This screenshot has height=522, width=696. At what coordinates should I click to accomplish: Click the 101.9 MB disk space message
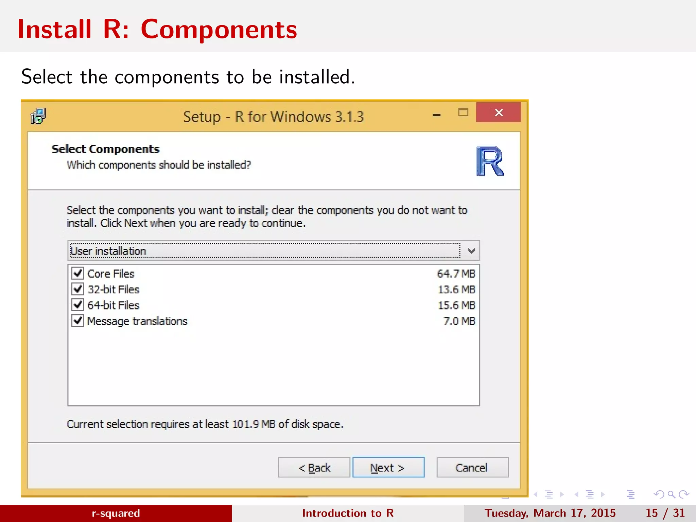tap(205, 424)
